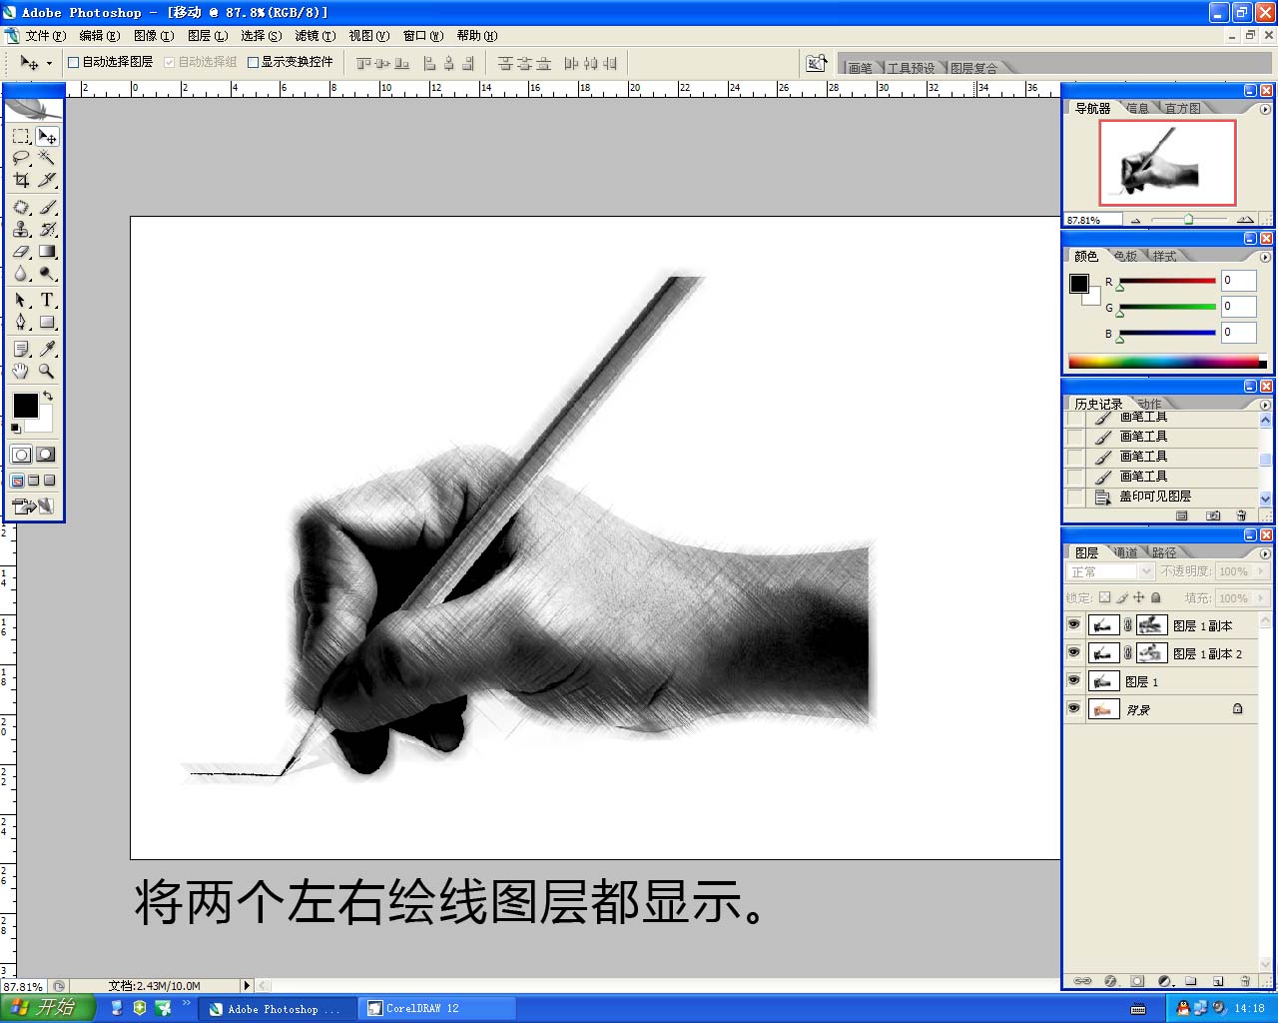Select the Magic Wand tool

tap(47, 158)
